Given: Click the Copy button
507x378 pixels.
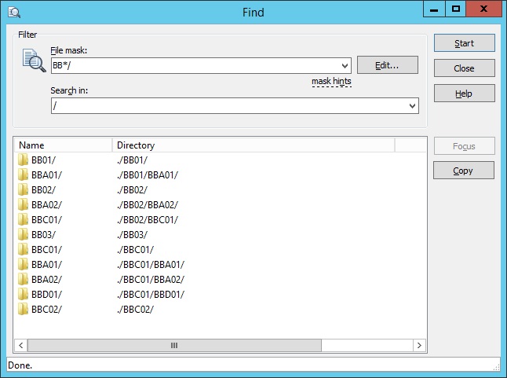Looking at the screenshot, I should 464,171.
